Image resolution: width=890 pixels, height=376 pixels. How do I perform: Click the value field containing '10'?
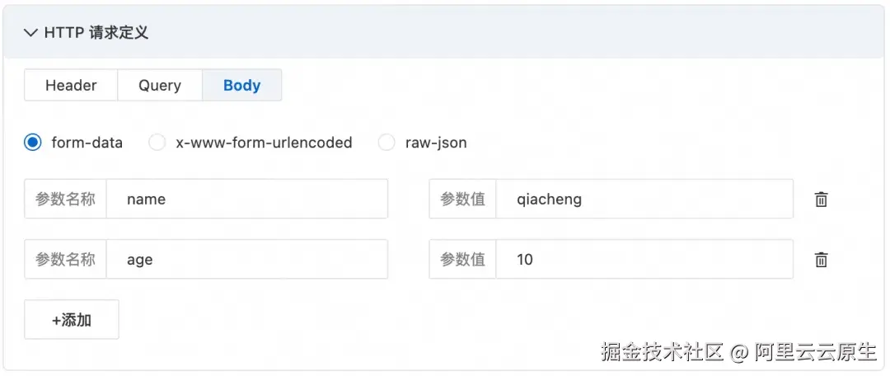point(643,260)
